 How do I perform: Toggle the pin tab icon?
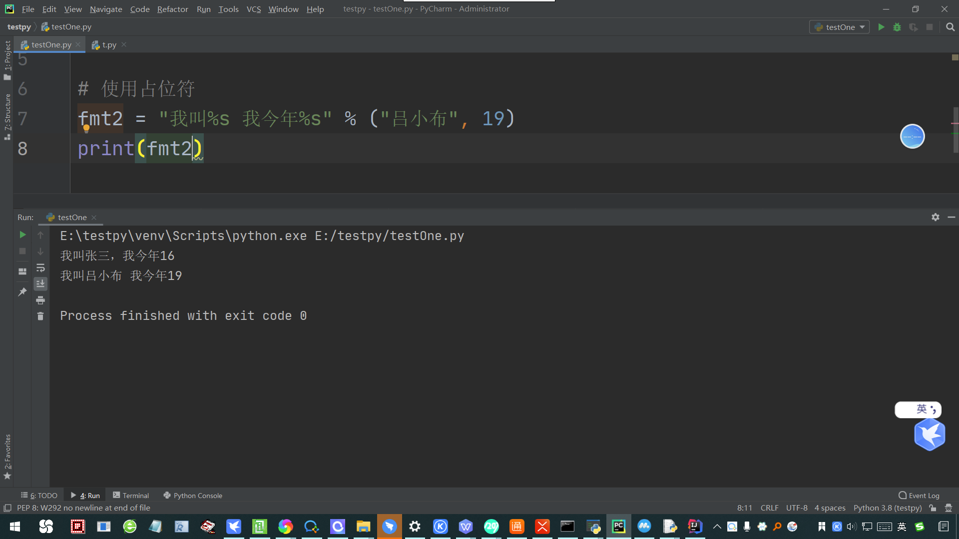22,292
